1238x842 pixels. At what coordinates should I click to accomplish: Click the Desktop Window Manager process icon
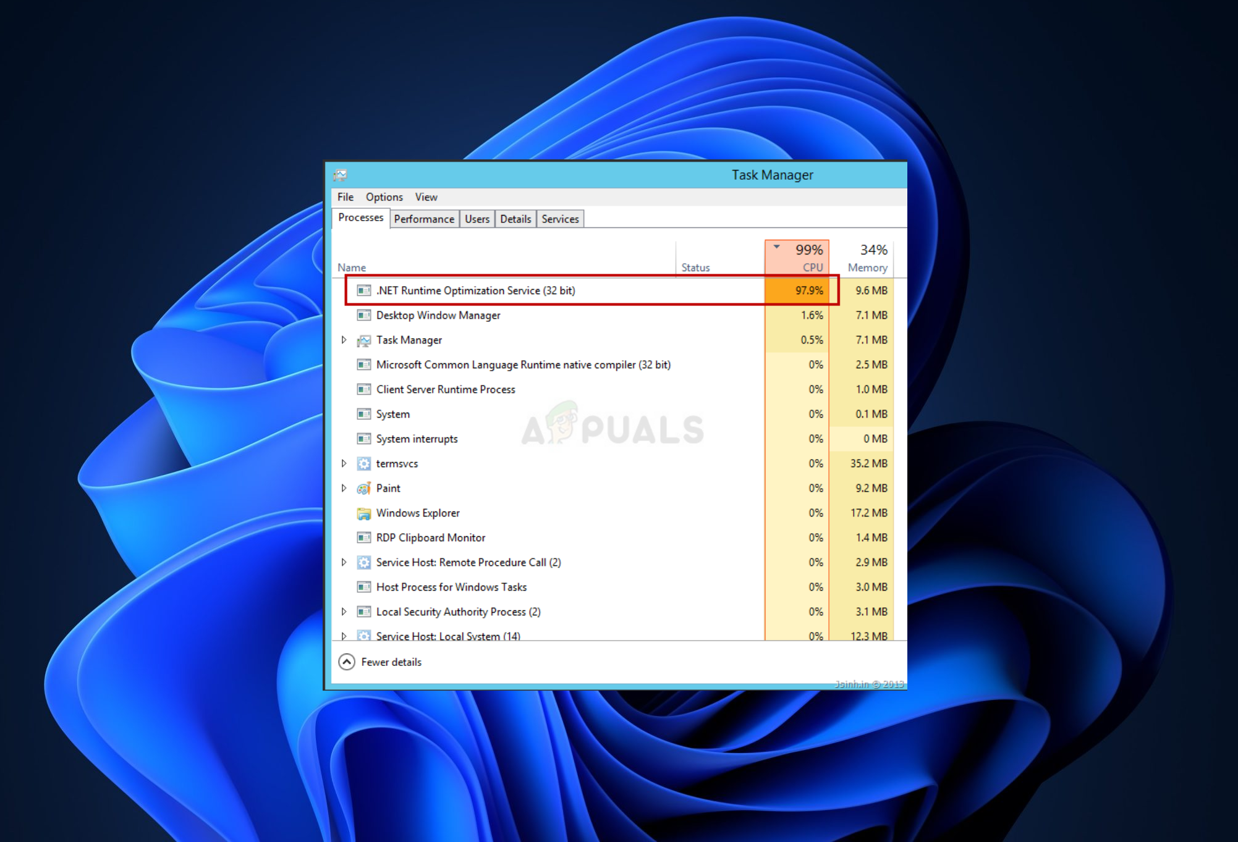pos(364,315)
